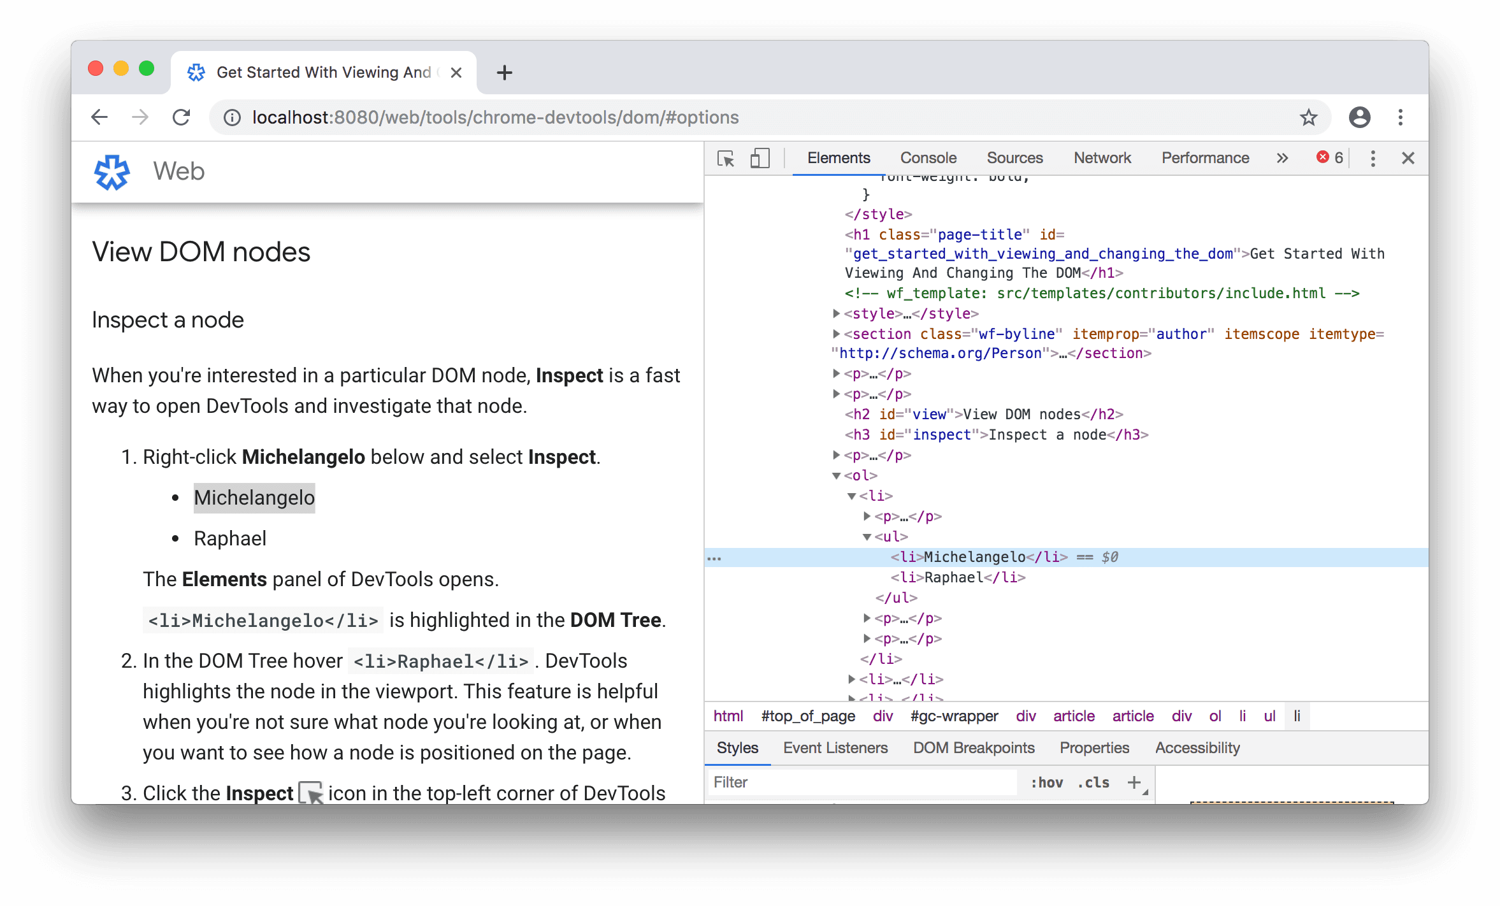
Task: Click the Filter styles input field
Action: pos(846,783)
